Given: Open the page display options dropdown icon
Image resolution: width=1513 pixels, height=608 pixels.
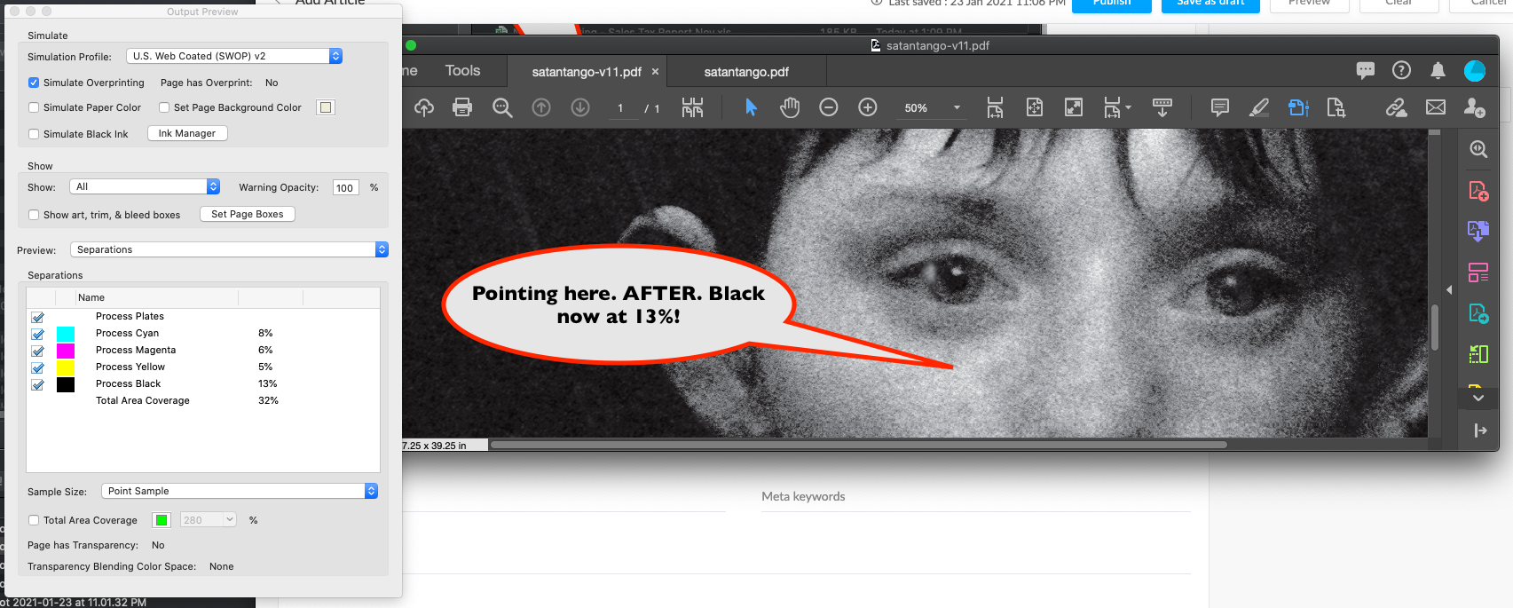Looking at the screenshot, I should (1115, 107).
